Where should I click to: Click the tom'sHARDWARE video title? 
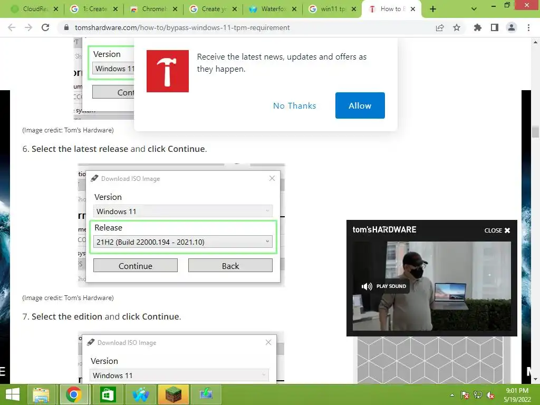pyautogui.click(x=384, y=230)
